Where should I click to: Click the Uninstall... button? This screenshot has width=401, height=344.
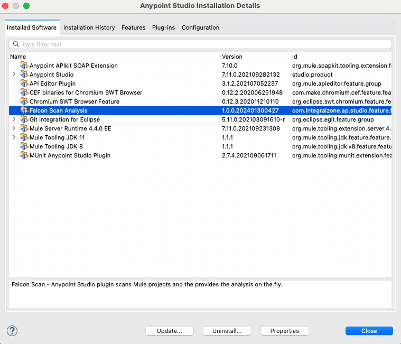227,331
